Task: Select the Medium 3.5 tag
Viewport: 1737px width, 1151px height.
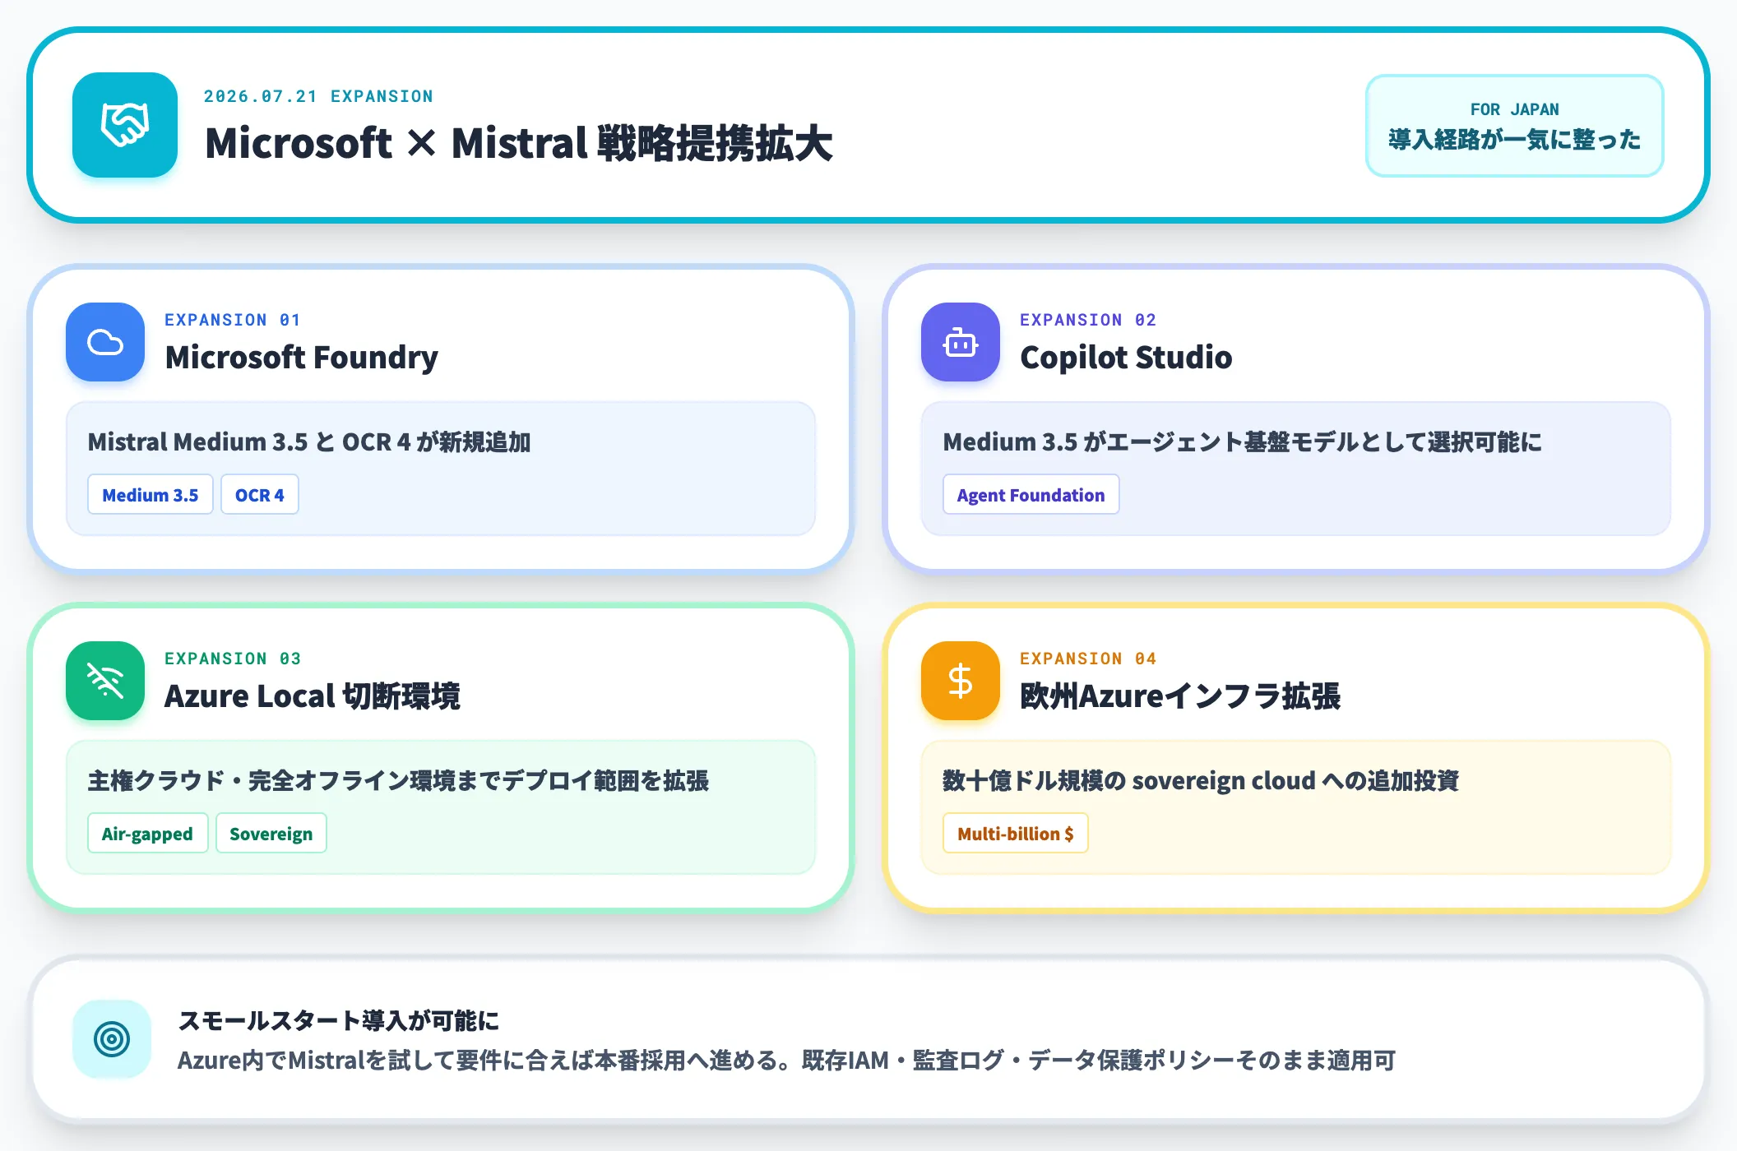Action: click(x=151, y=495)
